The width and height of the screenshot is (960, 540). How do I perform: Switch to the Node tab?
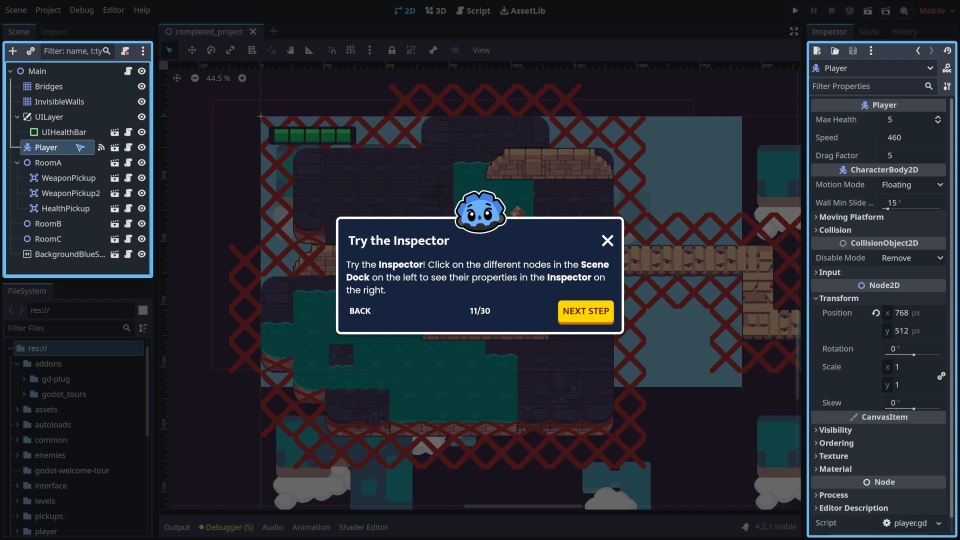click(868, 31)
